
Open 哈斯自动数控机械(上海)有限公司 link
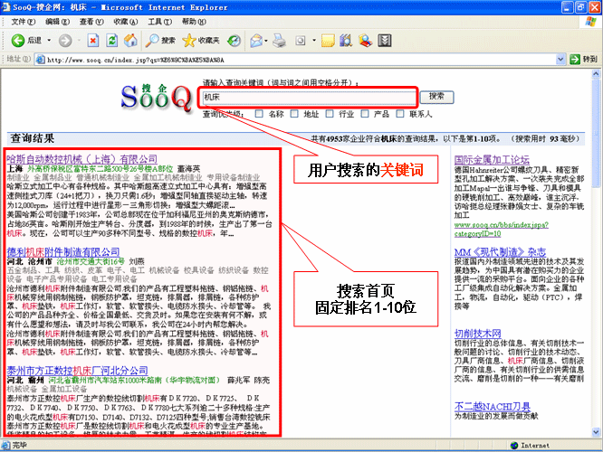(x=81, y=159)
